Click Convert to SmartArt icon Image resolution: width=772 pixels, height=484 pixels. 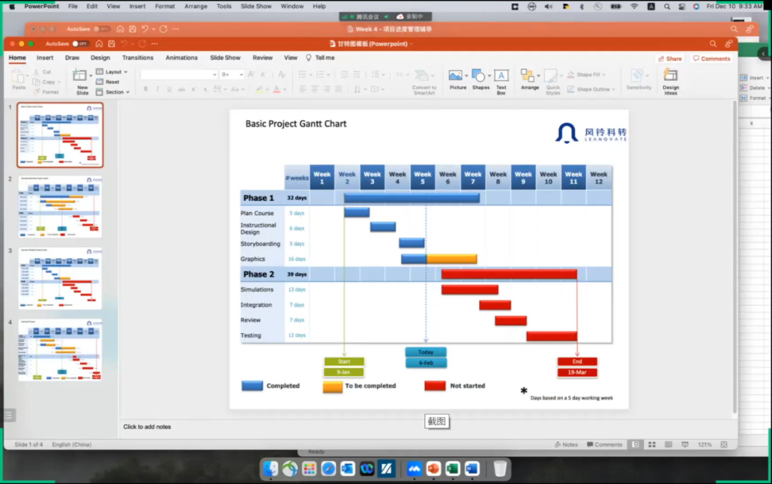pos(422,75)
